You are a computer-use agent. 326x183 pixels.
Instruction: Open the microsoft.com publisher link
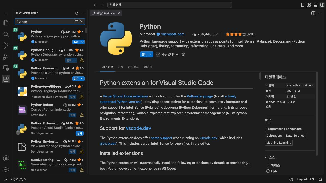[x=172, y=34]
